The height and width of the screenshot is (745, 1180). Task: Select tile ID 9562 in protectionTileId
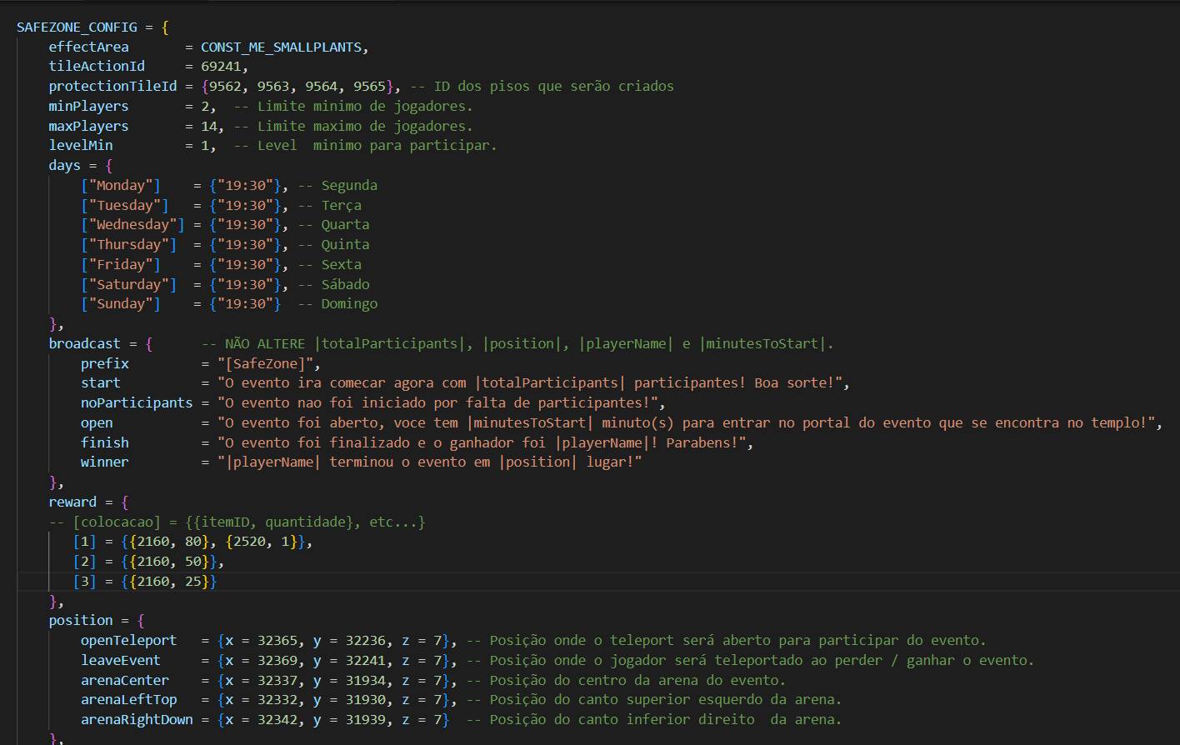[225, 87]
